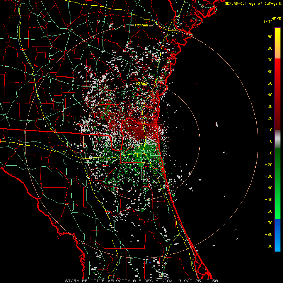Pick the gray zero-velocity segment of color bar
Viewport: 283px width, 283px height.
point(278,139)
